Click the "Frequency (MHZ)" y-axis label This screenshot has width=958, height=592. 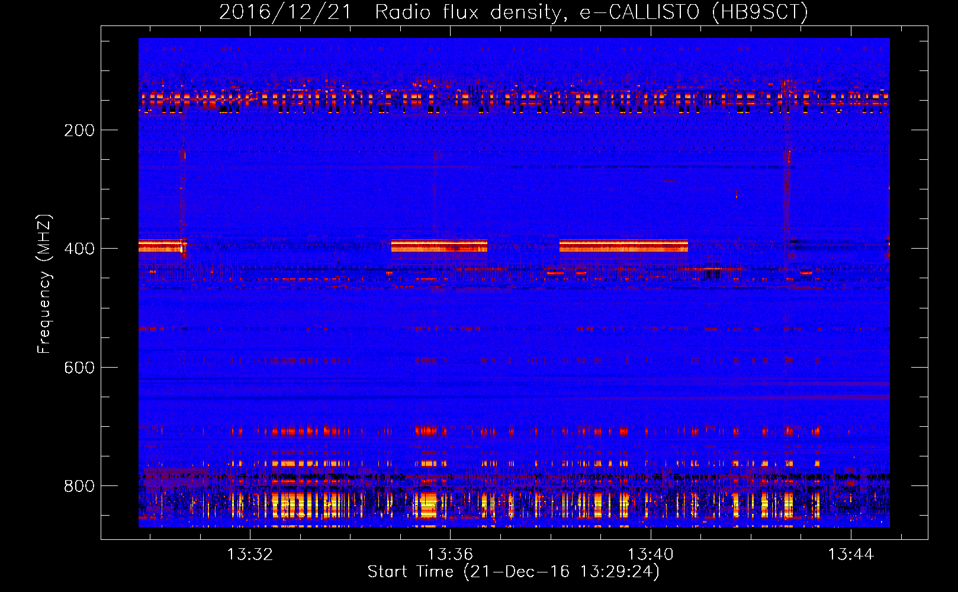(x=44, y=284)
